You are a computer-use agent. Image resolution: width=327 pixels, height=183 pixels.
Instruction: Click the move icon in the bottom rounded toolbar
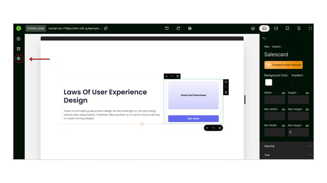click(207, 128)
